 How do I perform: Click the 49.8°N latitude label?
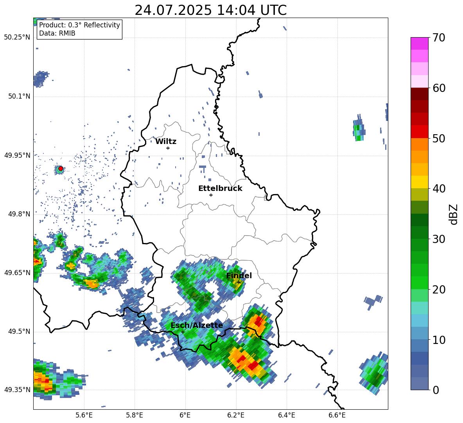pos(19,214)
